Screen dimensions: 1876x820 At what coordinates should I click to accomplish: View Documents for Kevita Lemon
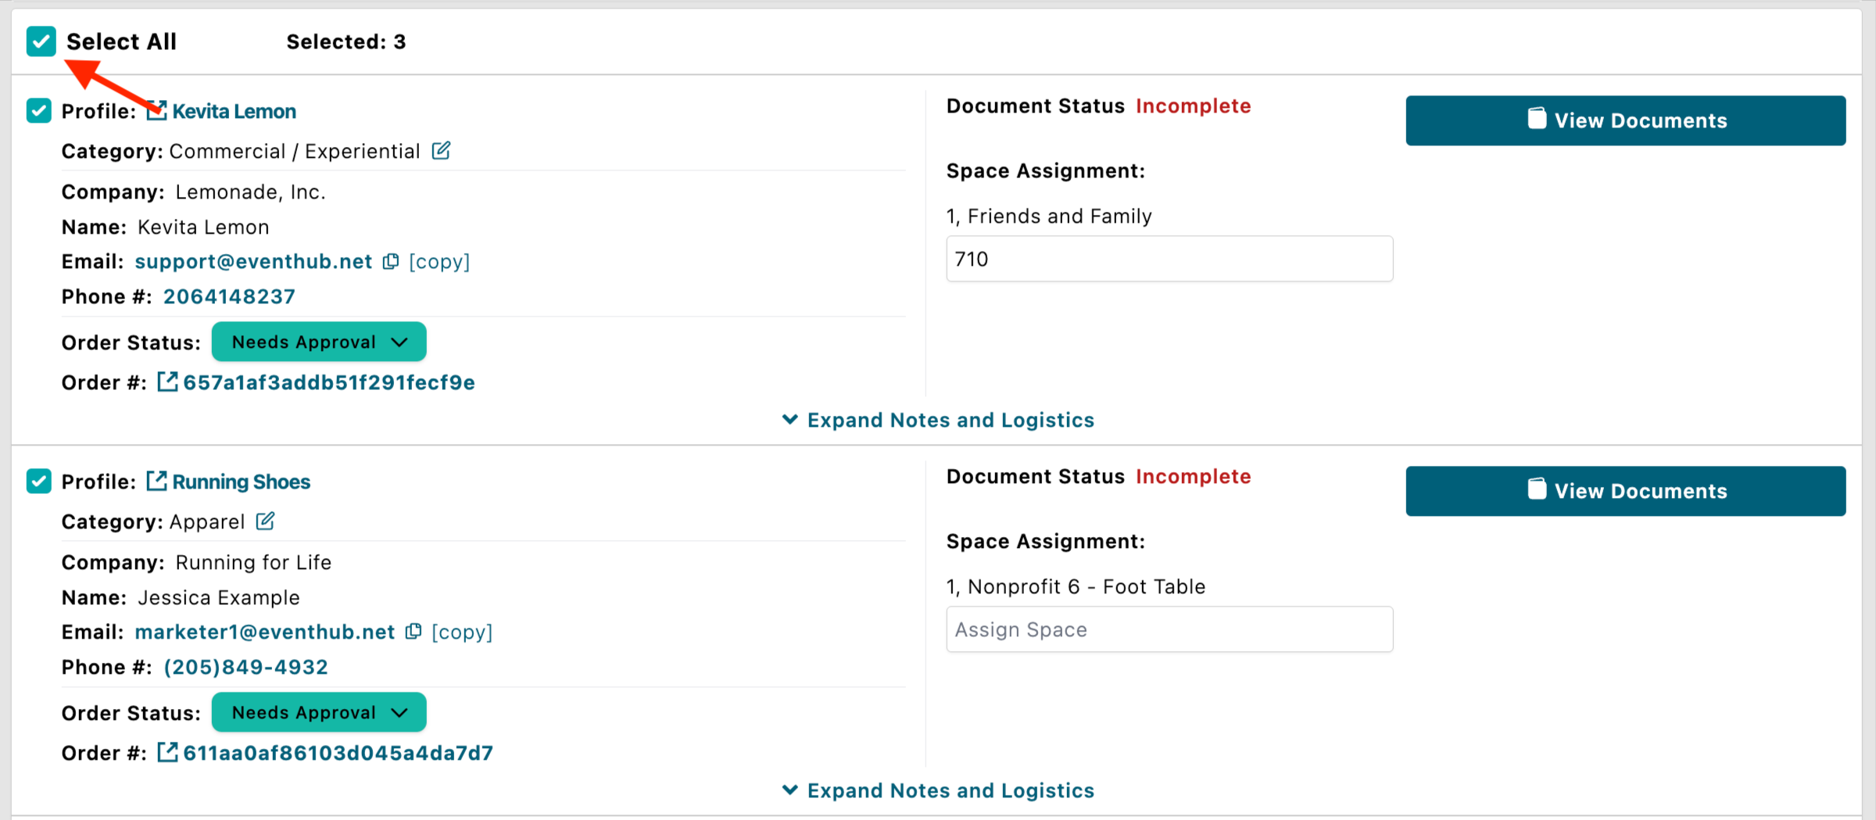click(x=1625, y=120)
